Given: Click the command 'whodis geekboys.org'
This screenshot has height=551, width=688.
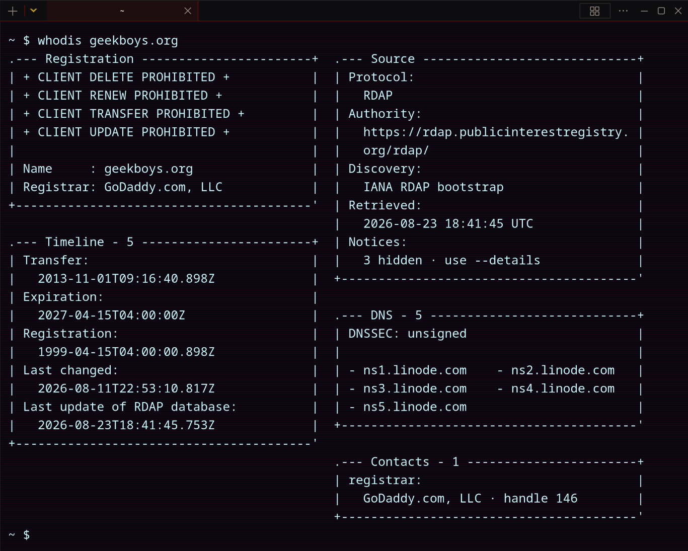Looking at the screenshot, I should pos(108,41).
